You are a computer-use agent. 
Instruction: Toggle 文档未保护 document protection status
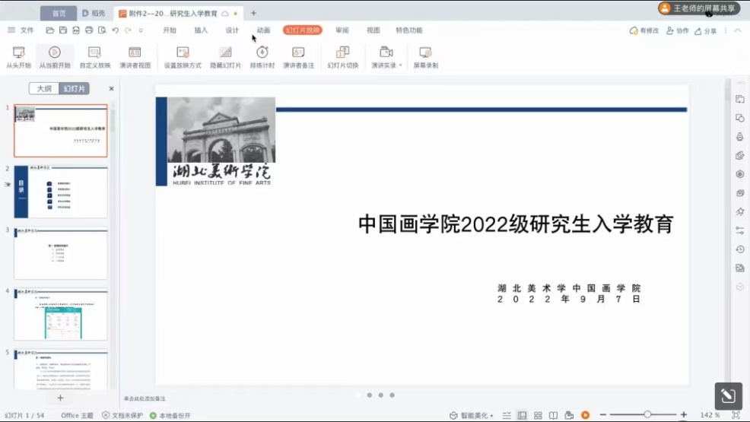(122, 416)
